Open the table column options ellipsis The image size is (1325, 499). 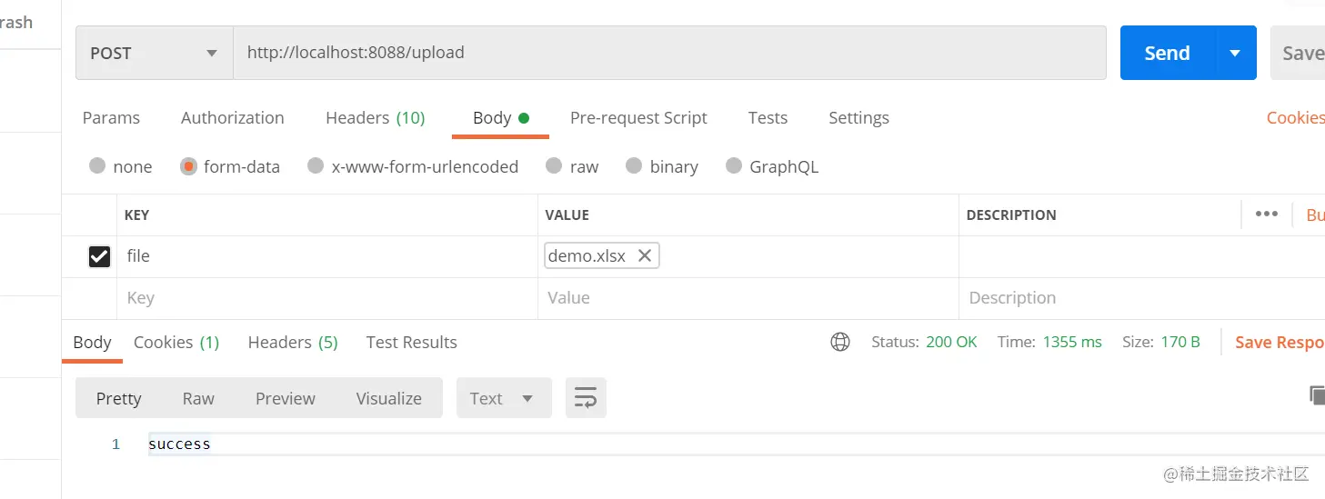point(1266,215)
